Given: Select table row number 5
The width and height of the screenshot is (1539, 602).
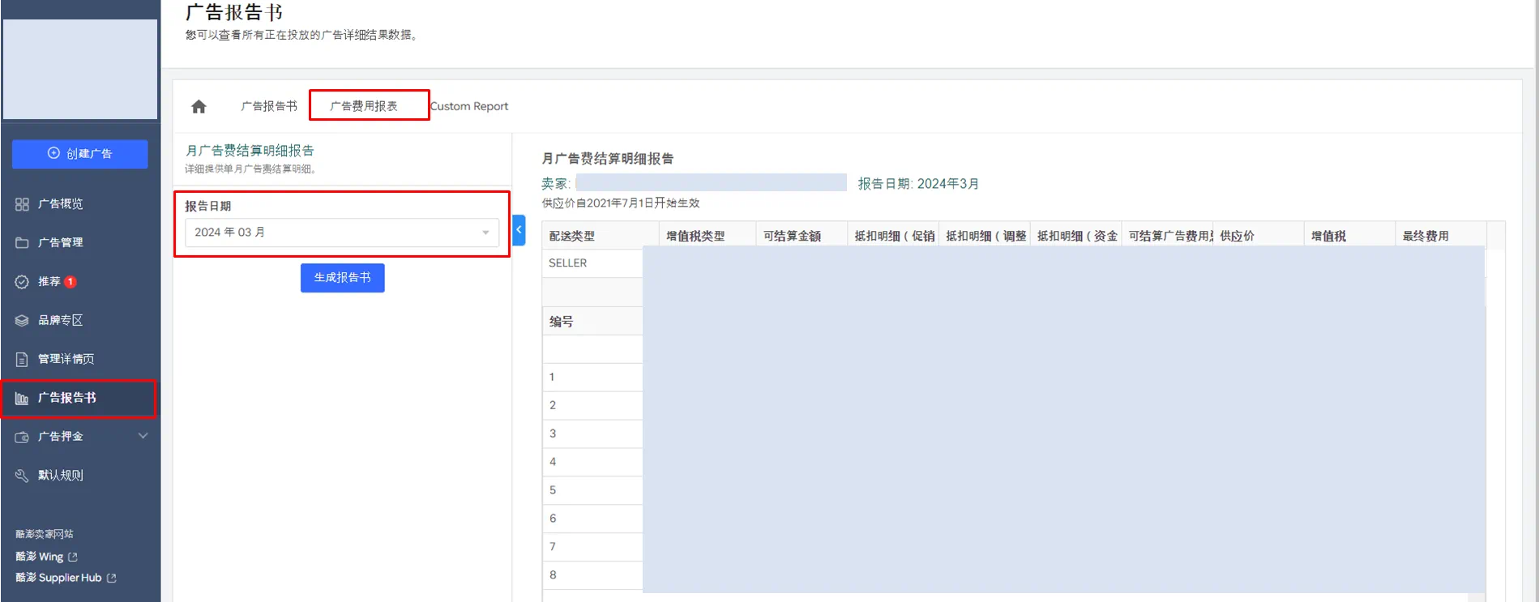Looking at the screenshot, I should [592, 490].
